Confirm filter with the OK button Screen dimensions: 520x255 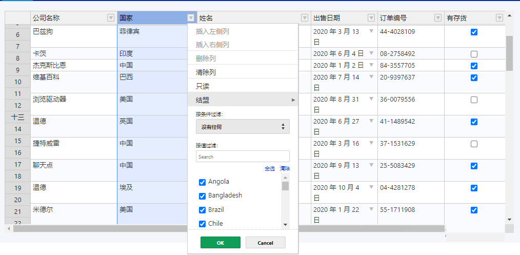220,243
